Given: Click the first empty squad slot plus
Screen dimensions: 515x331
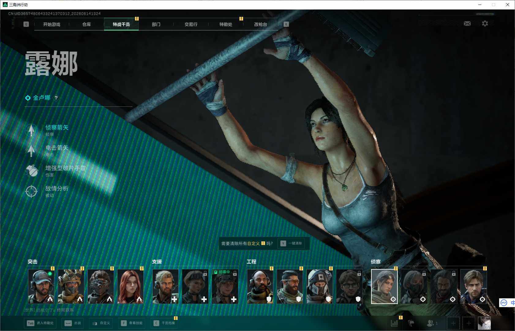Looking at the screenshot, I should pyautogui.click(x=453, y=323).
